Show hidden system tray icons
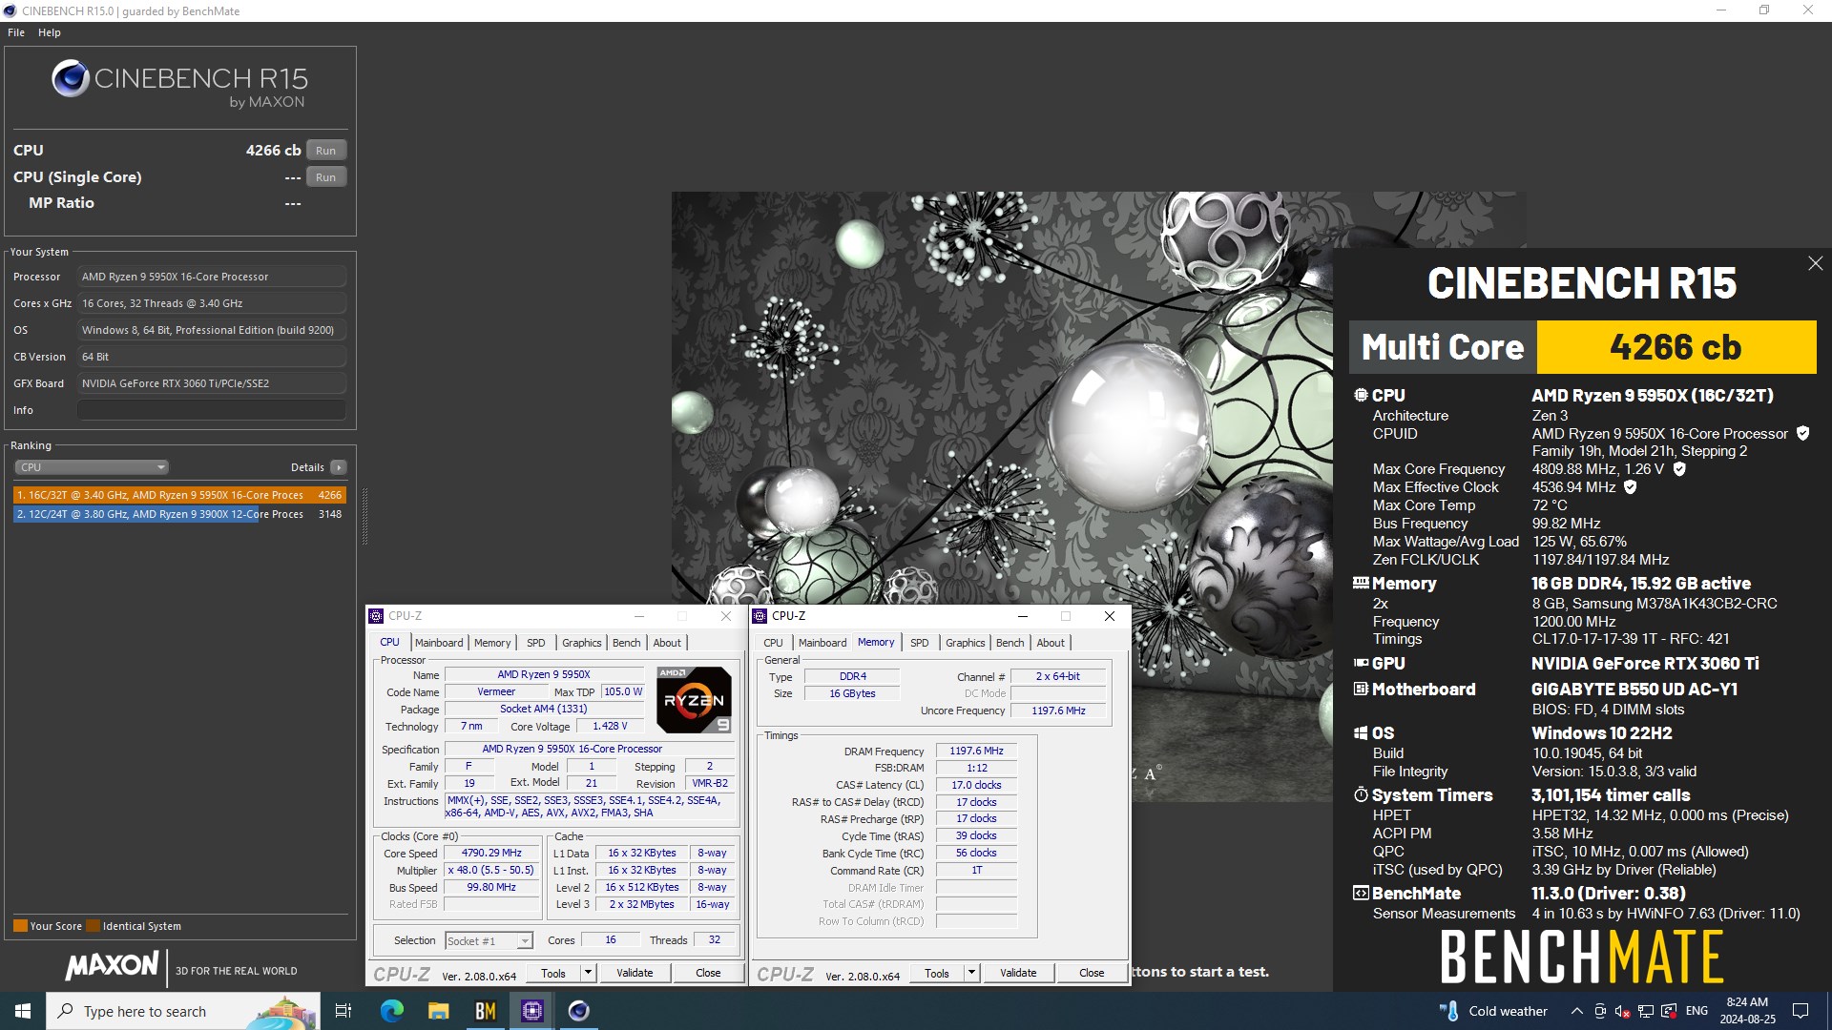 1576,1011
